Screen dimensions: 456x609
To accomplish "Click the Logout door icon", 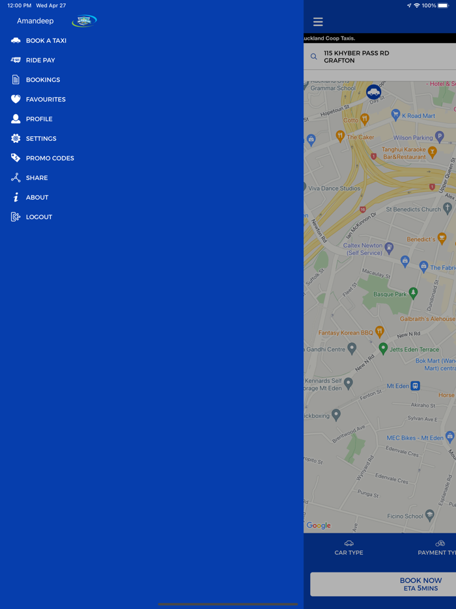I will pyautogui.click(x=16, y=216).
